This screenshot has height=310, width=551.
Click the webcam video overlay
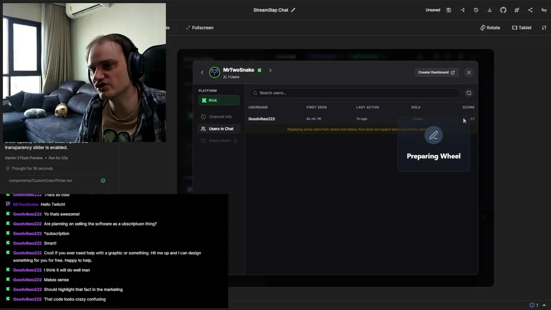tap(84, 73)
